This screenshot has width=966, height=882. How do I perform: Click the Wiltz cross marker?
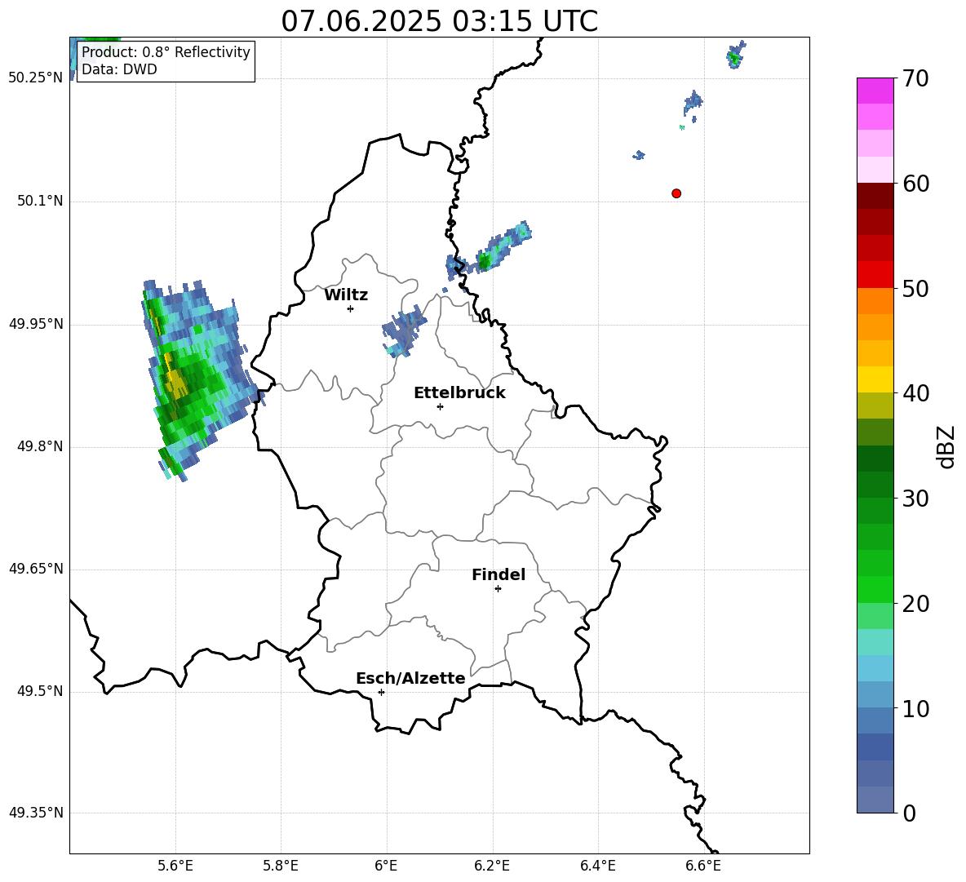[x=351, y=308]
